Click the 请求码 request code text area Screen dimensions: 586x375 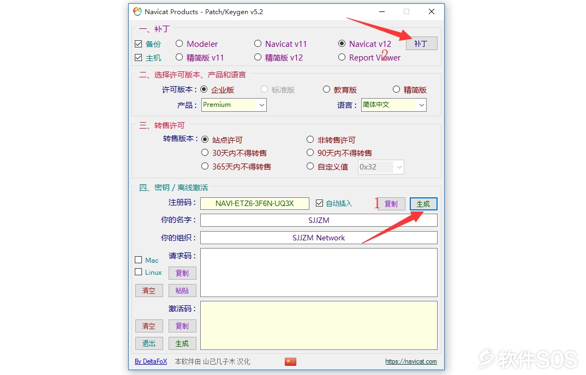pos(319,273)
